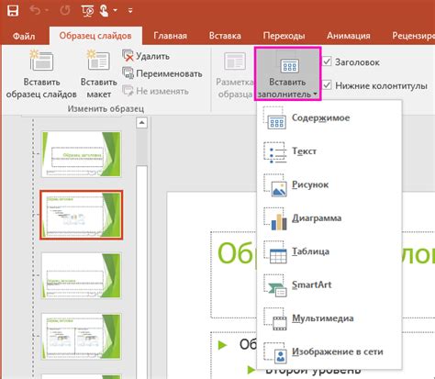The height and width of the screenshot is (379, 435).
Task: Click the Undo arrow icon
Action: click(x=35, y=11)
